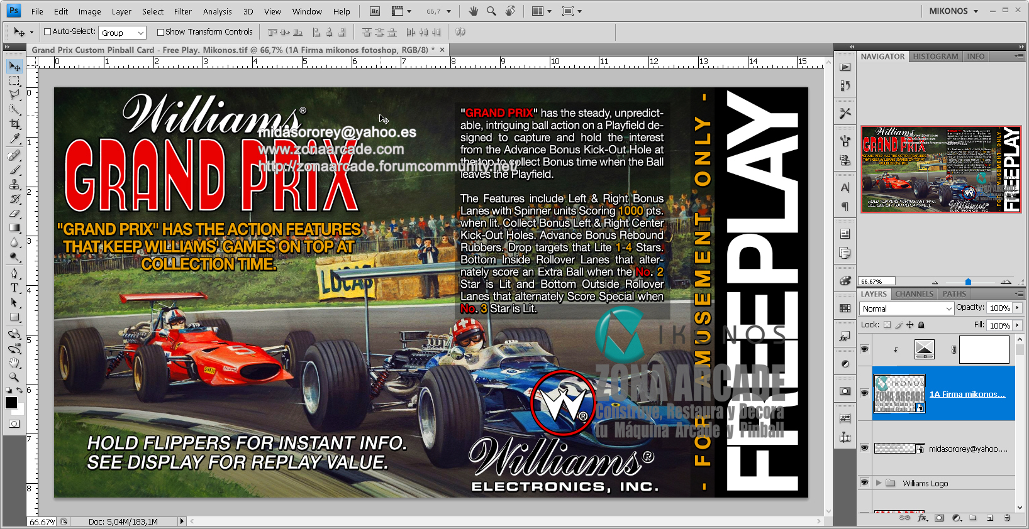This screenshot has width=1029, height=529.
Task: Enable the Auto-Select checkbox
Action: pos(47,31)
